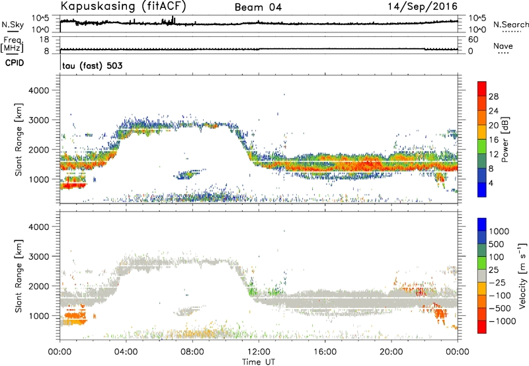
Task: Click the 'Time UT' axis label
Action: (259, 362)
